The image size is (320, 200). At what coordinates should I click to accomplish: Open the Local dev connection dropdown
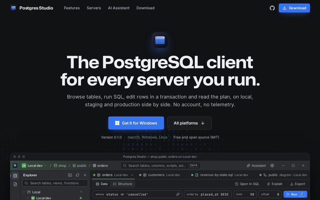pyautogui.click(x=34, y=165)
